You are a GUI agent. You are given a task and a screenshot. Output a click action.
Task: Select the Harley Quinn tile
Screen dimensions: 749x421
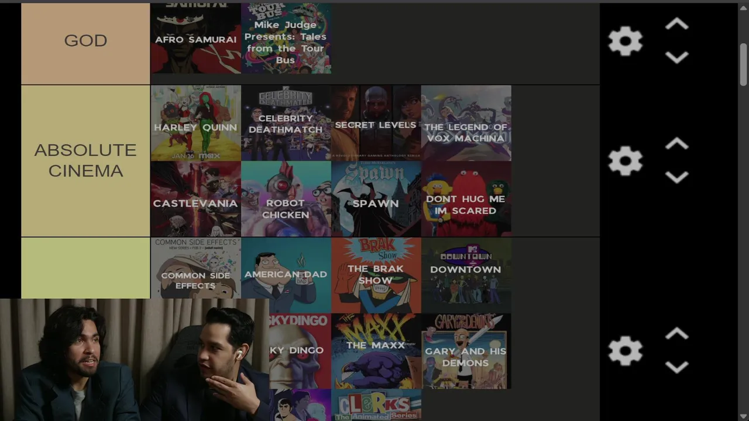pos(195,123)
